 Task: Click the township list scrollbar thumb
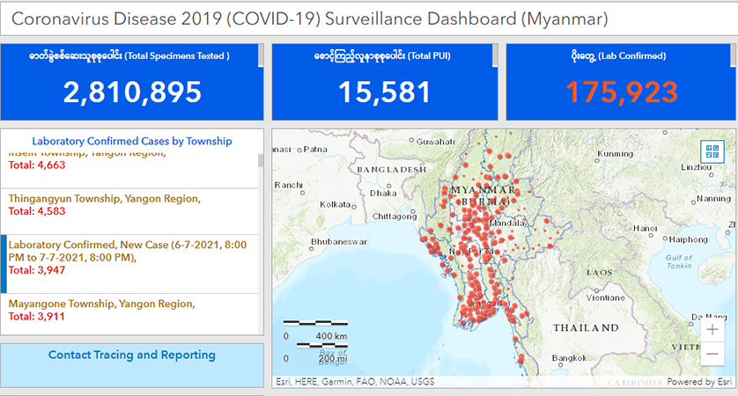[261, 161]
